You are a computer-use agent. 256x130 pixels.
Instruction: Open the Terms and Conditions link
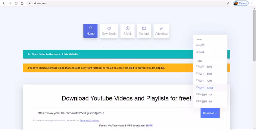pos(89,121)
